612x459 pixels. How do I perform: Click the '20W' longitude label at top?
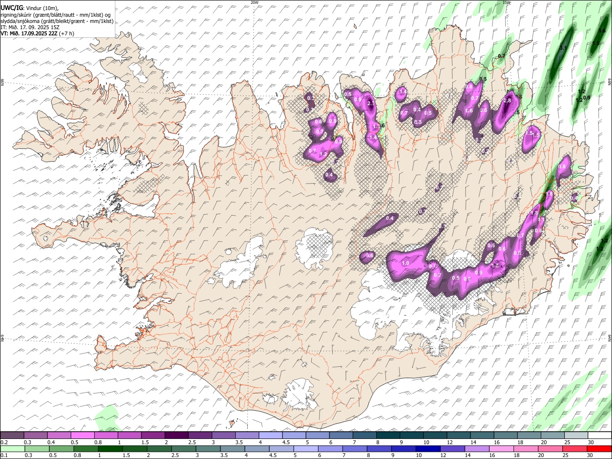tap(254, 2)
